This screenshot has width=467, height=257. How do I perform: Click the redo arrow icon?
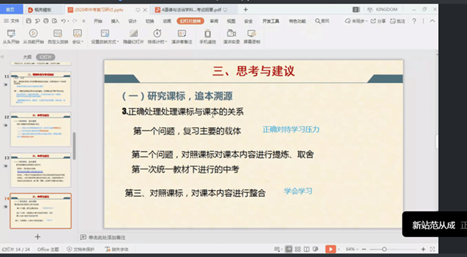[x=74, y=21]
